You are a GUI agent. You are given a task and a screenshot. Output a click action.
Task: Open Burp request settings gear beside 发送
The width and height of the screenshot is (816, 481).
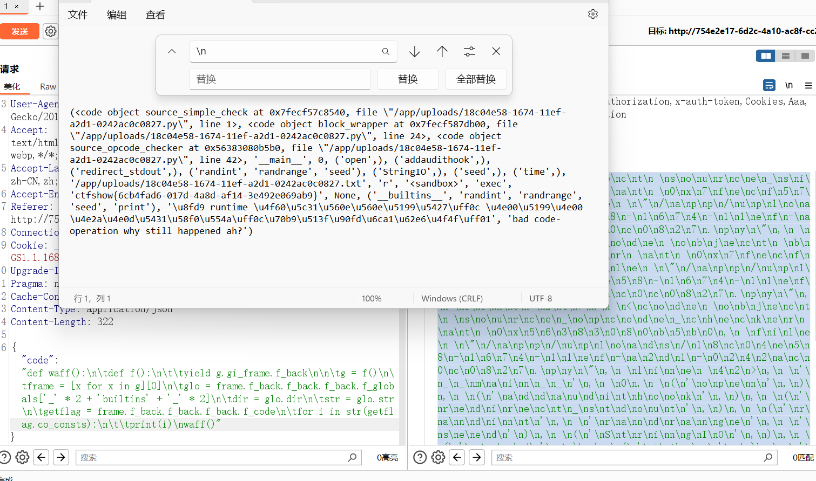50,31
